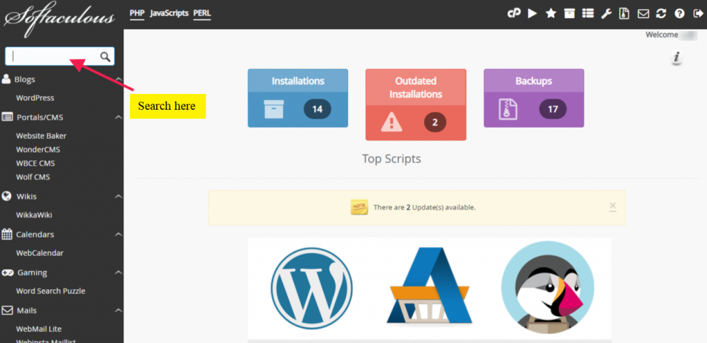707x343 pixels.
Task: Click the logout icon in top toolbar
Action: 697,14
